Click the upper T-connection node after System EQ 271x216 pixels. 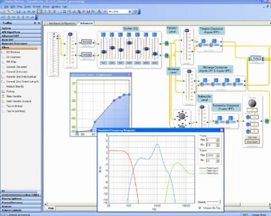pos(167,43)
